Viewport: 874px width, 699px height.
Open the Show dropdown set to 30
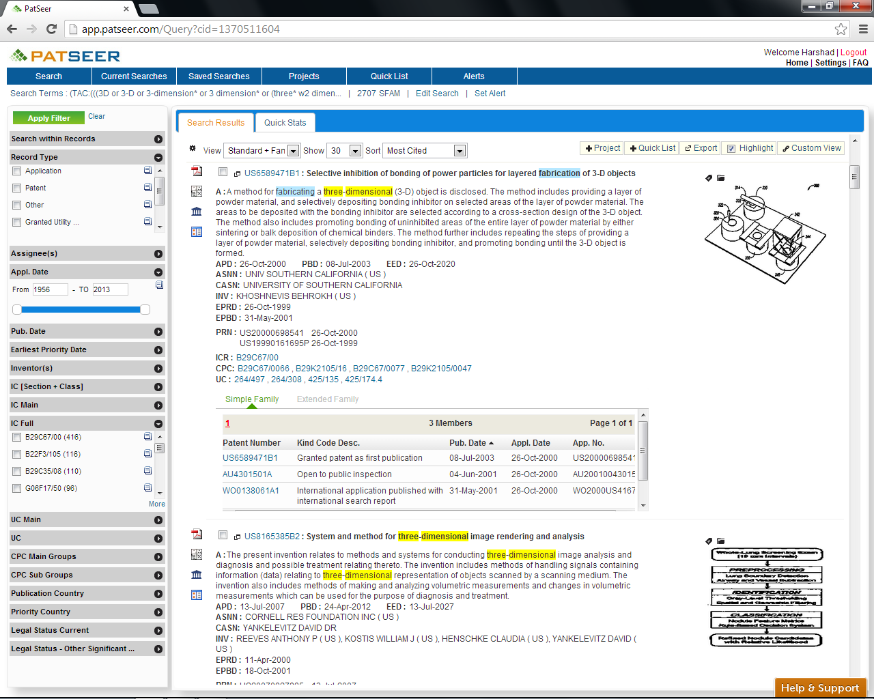(x=344, y=151)
